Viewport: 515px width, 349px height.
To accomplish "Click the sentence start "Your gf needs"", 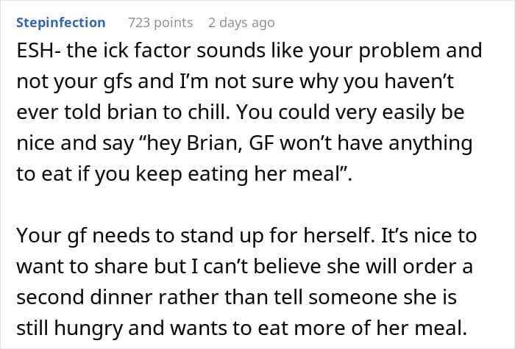I will click(x=76, y=237).
